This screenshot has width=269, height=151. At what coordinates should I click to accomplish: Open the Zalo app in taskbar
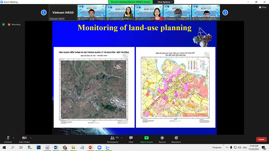(108, 147)
